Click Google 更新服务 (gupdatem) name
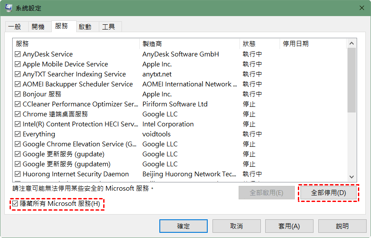 tap(67, 164)
